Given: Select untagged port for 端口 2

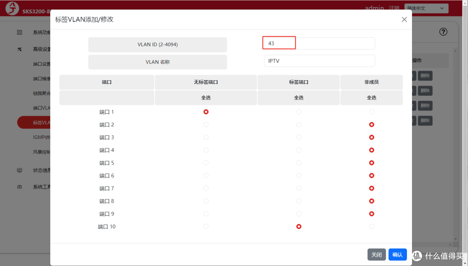Looking at the screenshot, I should point(206,125).
